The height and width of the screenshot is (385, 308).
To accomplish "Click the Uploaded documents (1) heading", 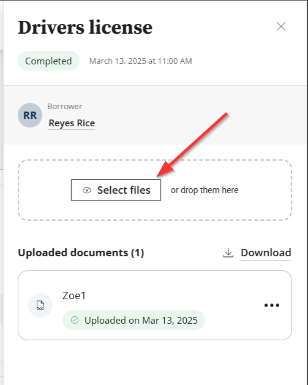I will (x=81, y=253).
